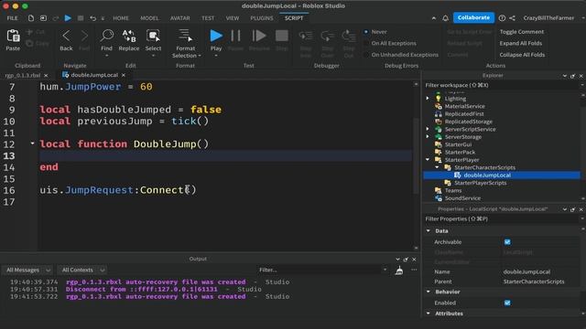Switch to the AVATAR ribbon tab
Viewport: 586px width, 329px height.
[x=180, y=18]
